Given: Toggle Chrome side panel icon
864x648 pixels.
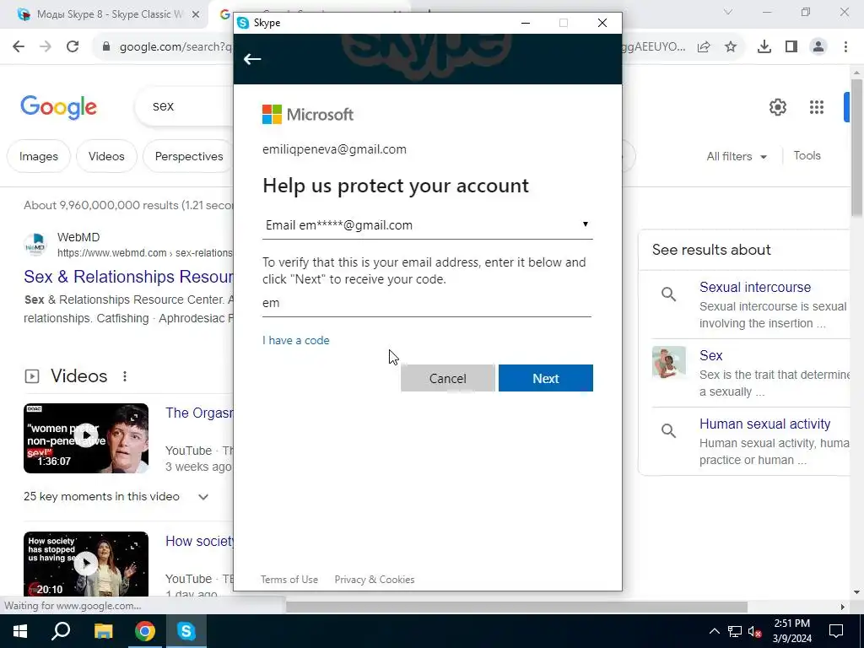Looking at the screenshot, I should tap(791, 47).
